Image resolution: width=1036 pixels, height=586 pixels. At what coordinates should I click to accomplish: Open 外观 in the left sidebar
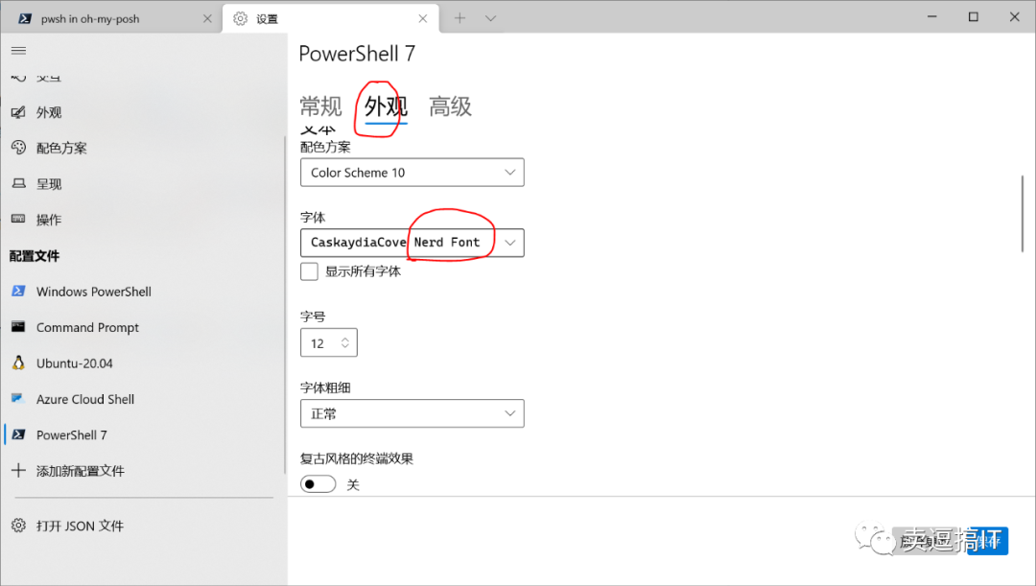(142, 112)
